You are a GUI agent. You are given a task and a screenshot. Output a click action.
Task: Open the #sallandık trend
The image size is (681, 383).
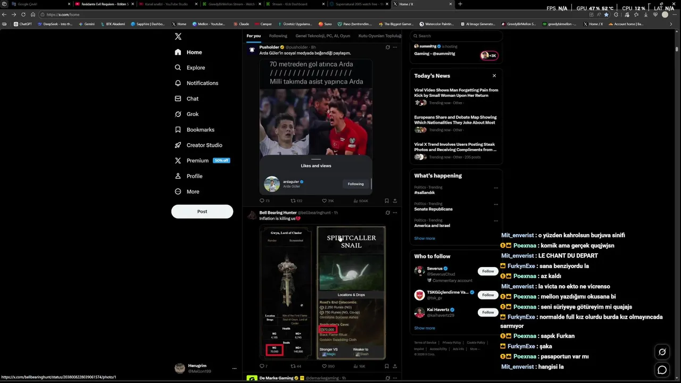(x=425, y=193)
